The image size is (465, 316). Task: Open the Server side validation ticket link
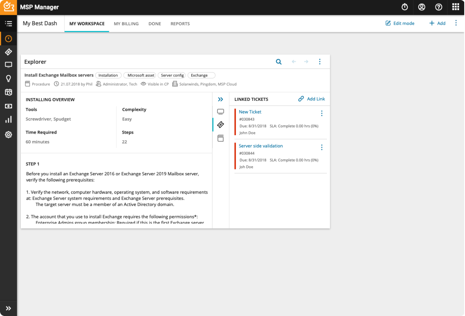click(x=261, y=146)
